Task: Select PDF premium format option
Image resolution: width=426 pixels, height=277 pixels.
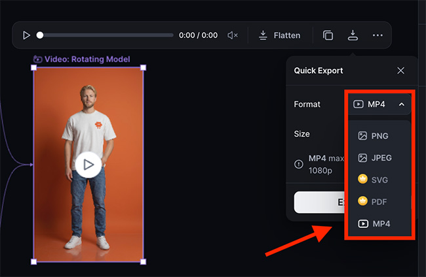Action: [379, 201]
